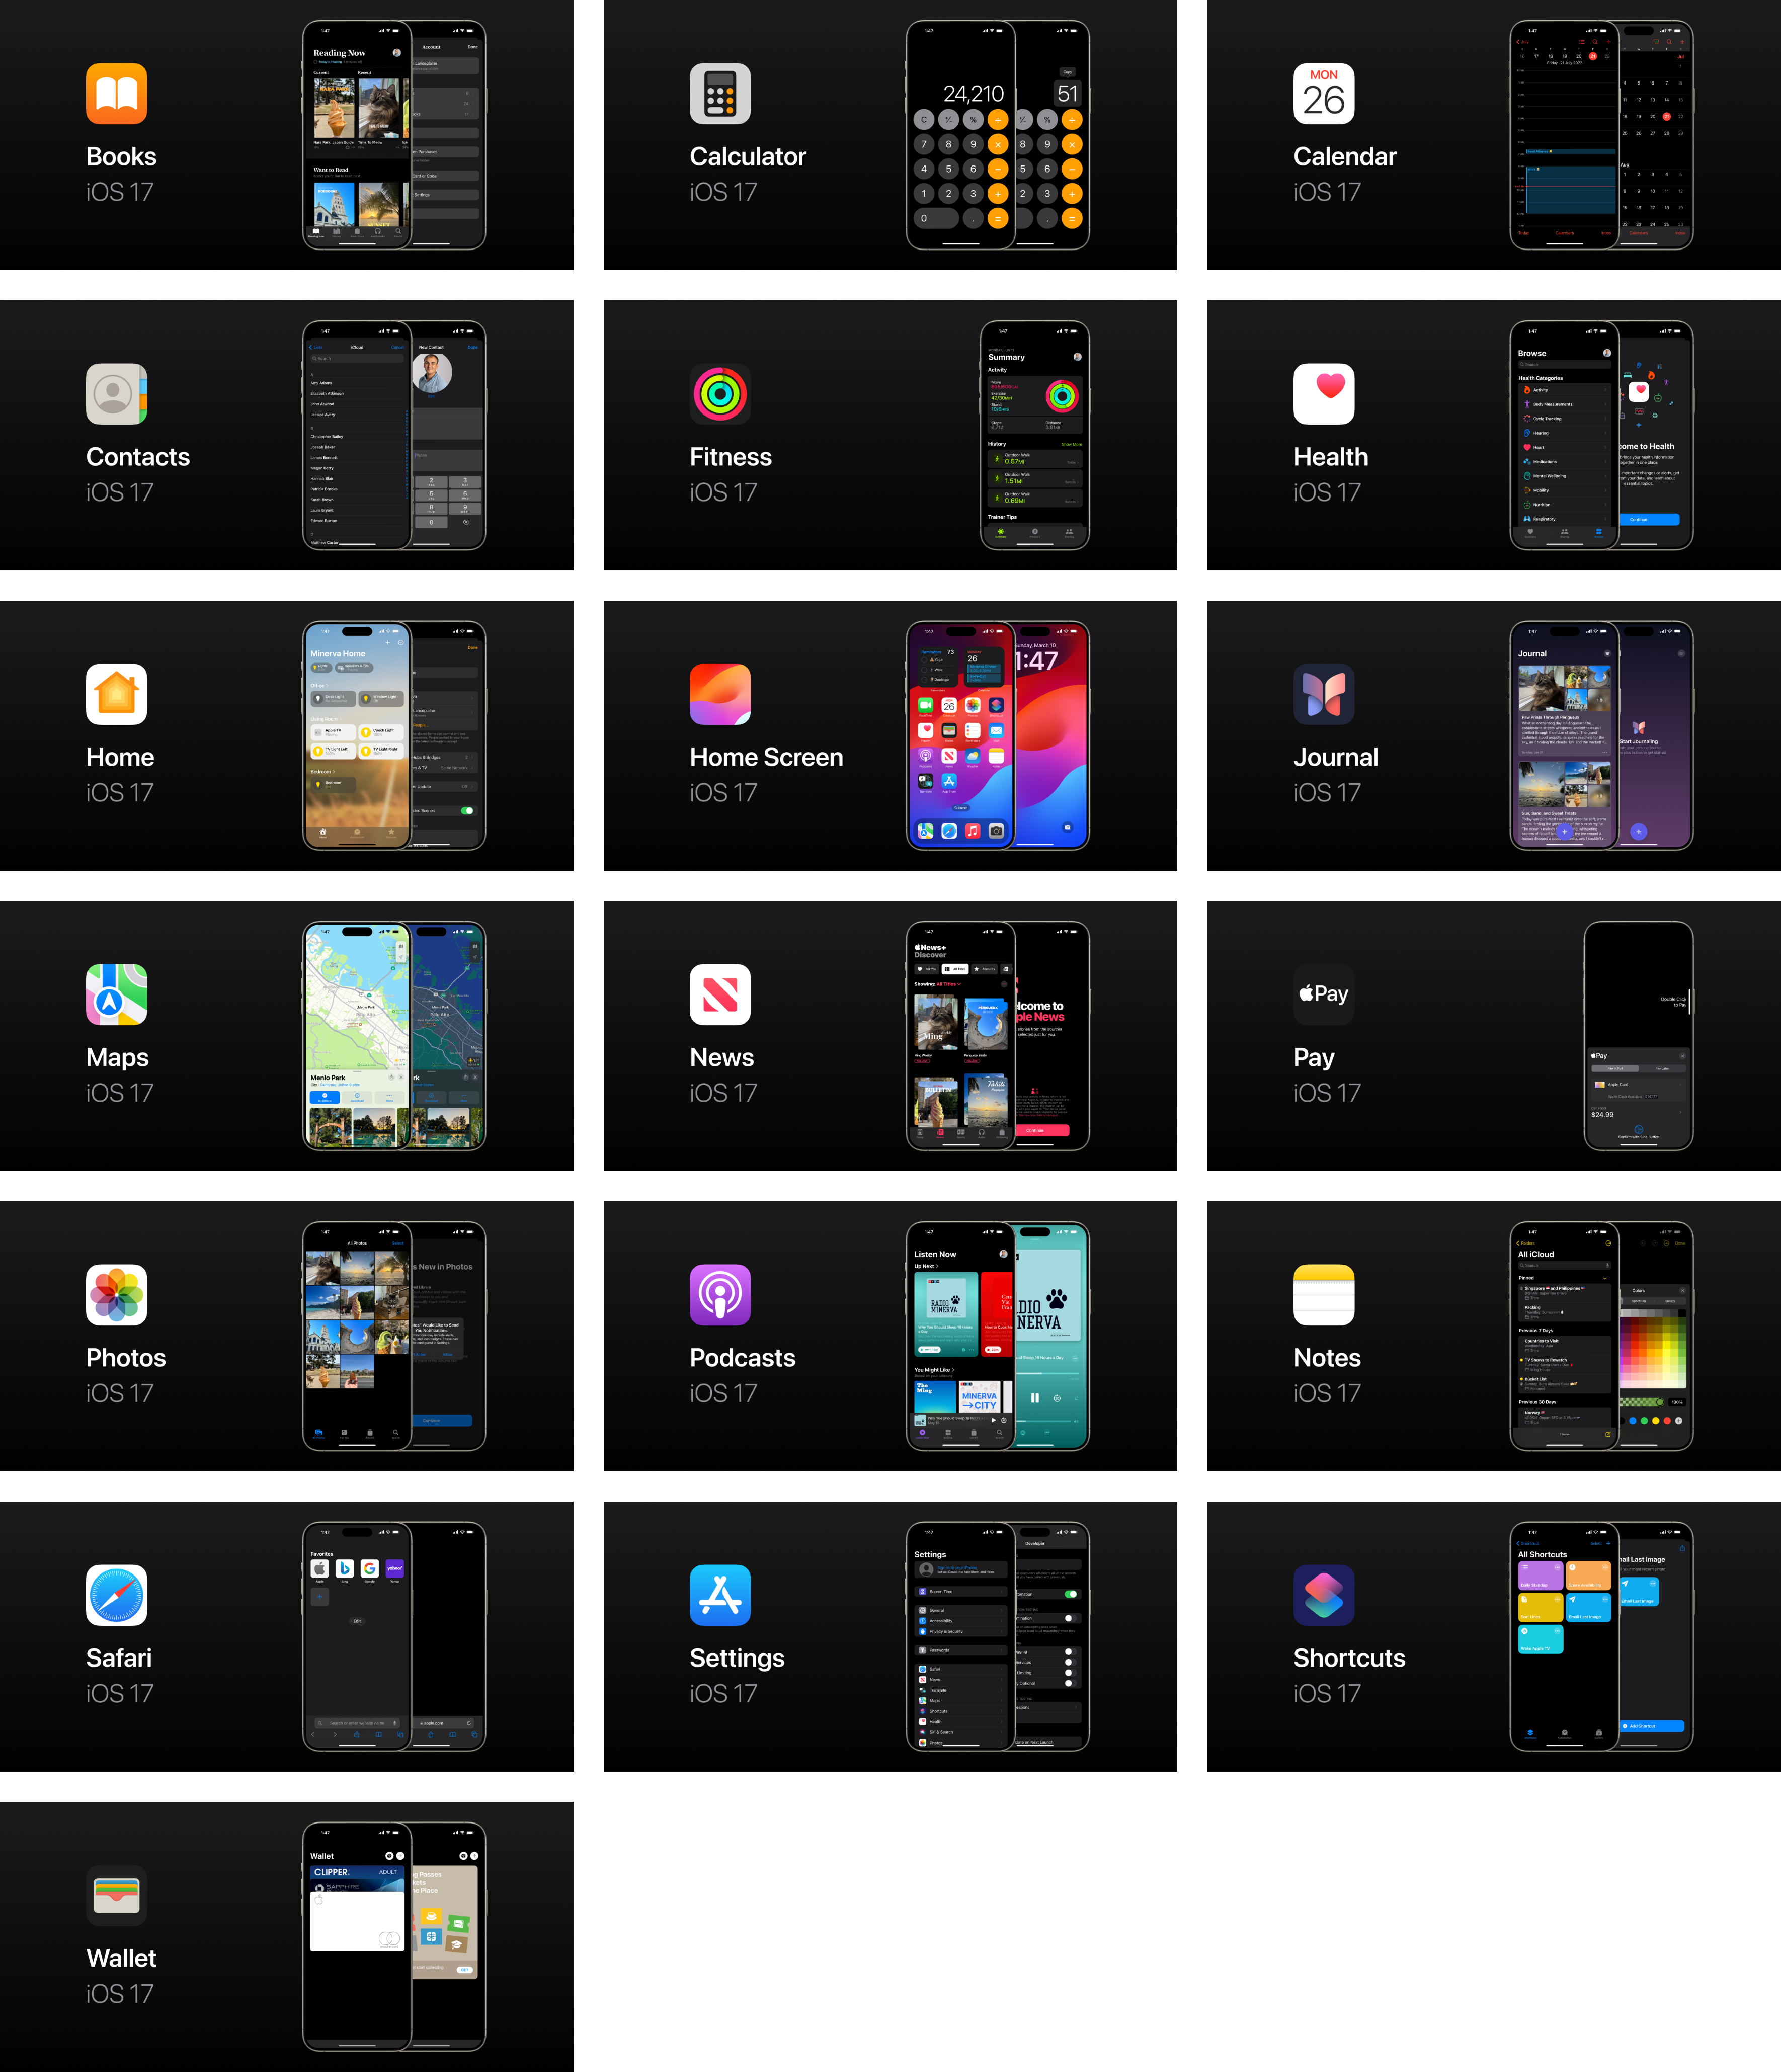Expand the Living Room chevron in Home app
Image resolution: width=1781 pixels, height=2072 pixels.
341,719
